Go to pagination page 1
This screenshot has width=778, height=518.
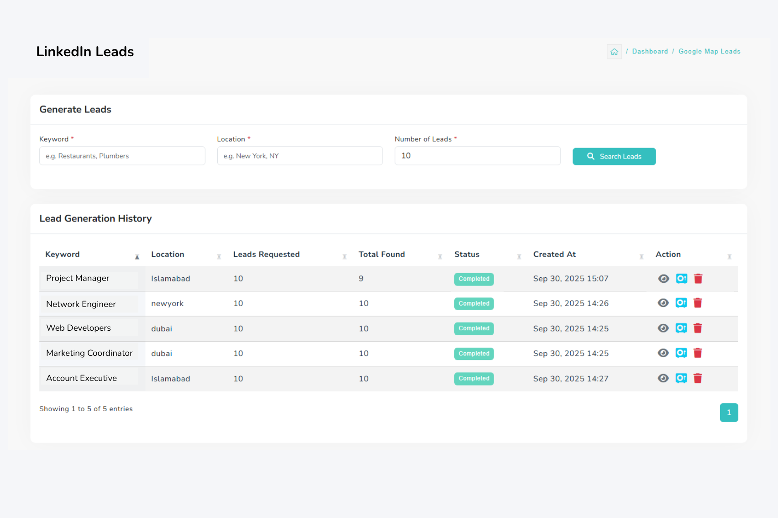point(729,412)
